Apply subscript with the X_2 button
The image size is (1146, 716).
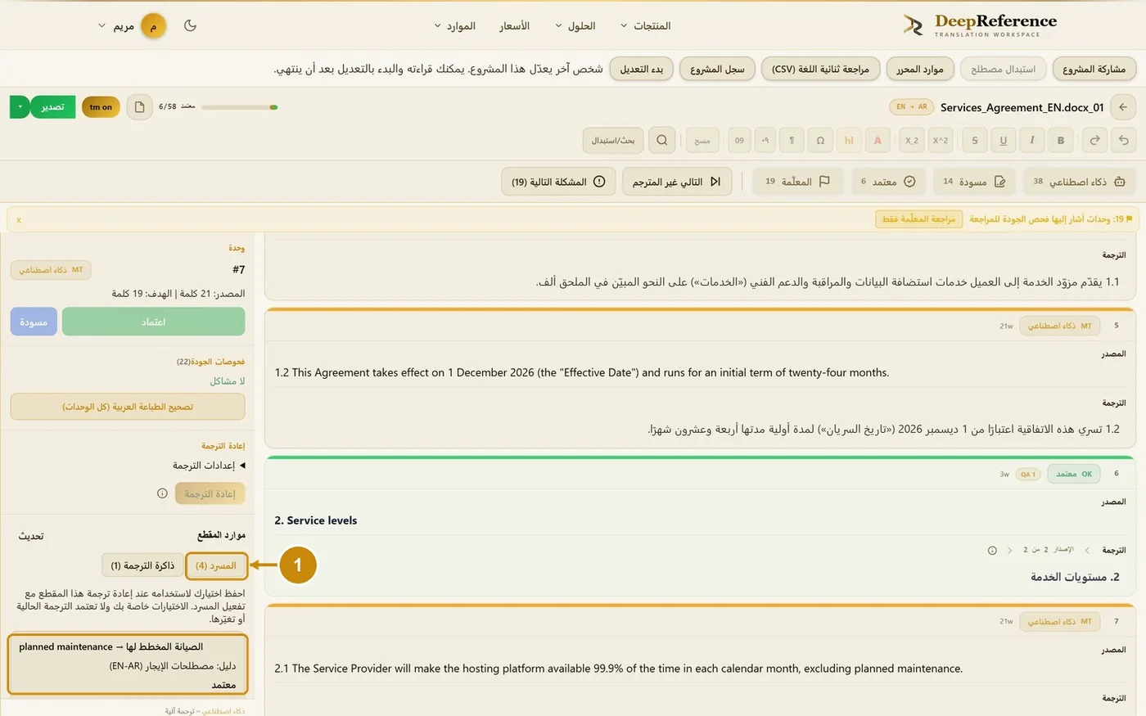click(912, 141)
